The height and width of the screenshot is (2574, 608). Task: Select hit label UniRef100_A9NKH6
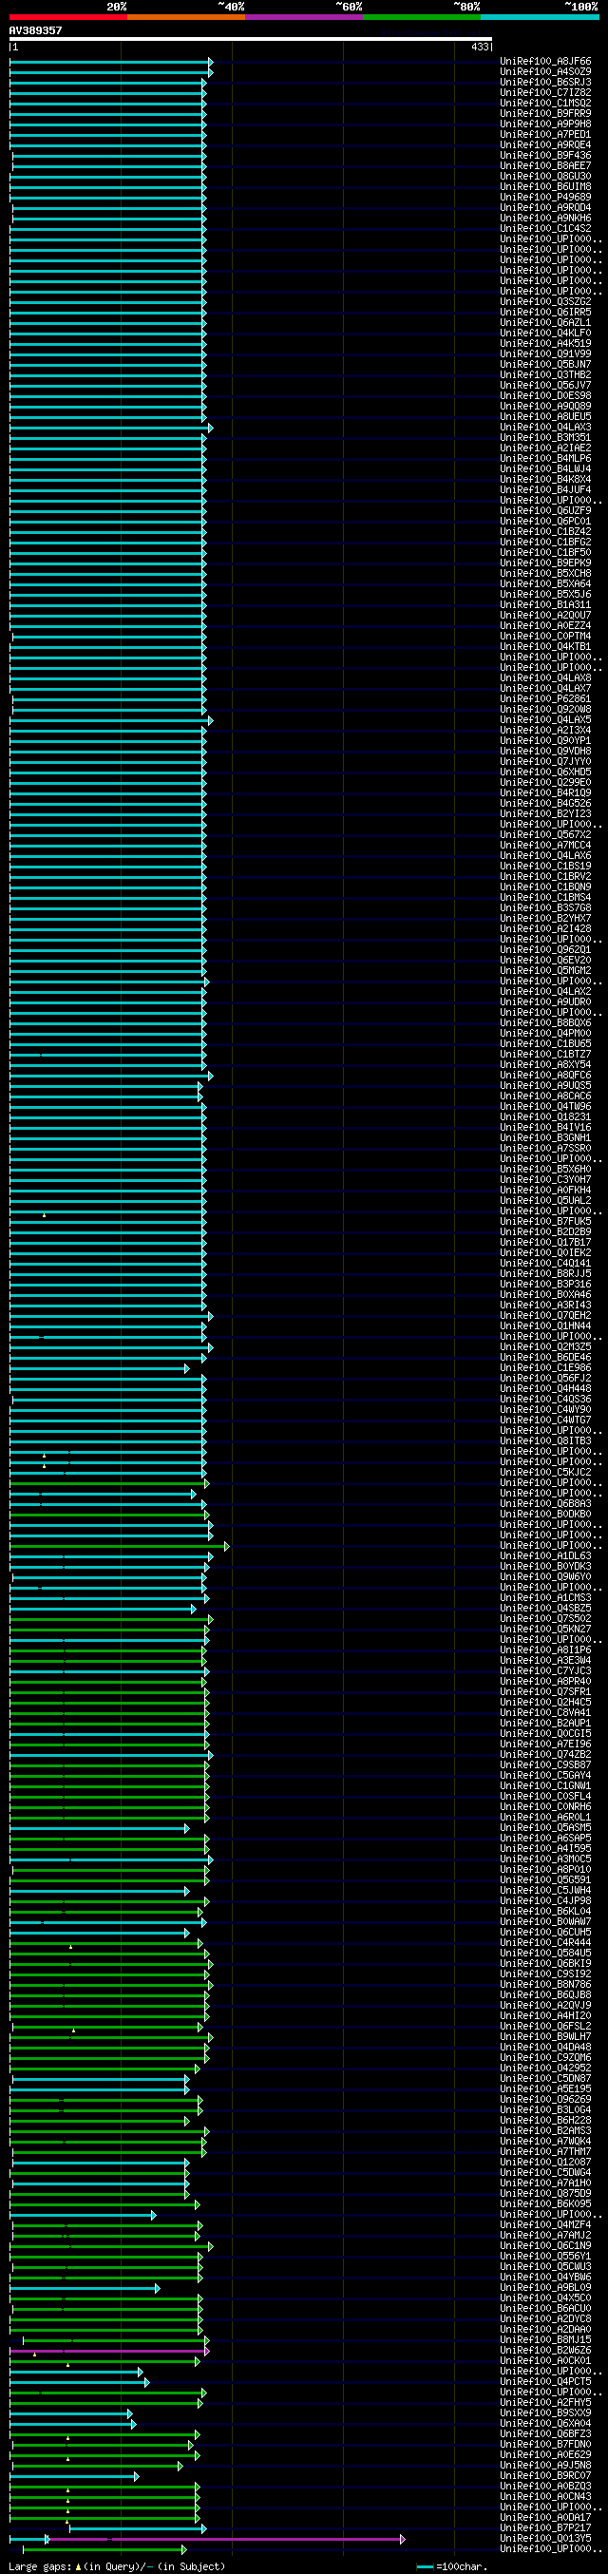coord(545,218)
